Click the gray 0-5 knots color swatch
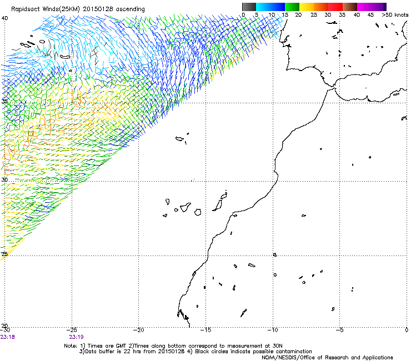This screenshot has width=411, height=361. [x=249, y=7]
